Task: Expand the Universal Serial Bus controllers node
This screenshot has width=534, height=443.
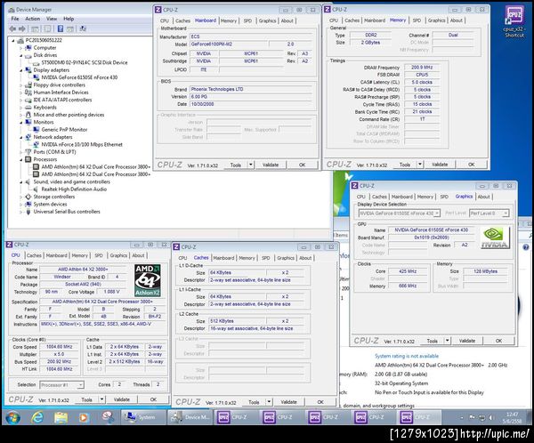Action: [x=21, y=212]
